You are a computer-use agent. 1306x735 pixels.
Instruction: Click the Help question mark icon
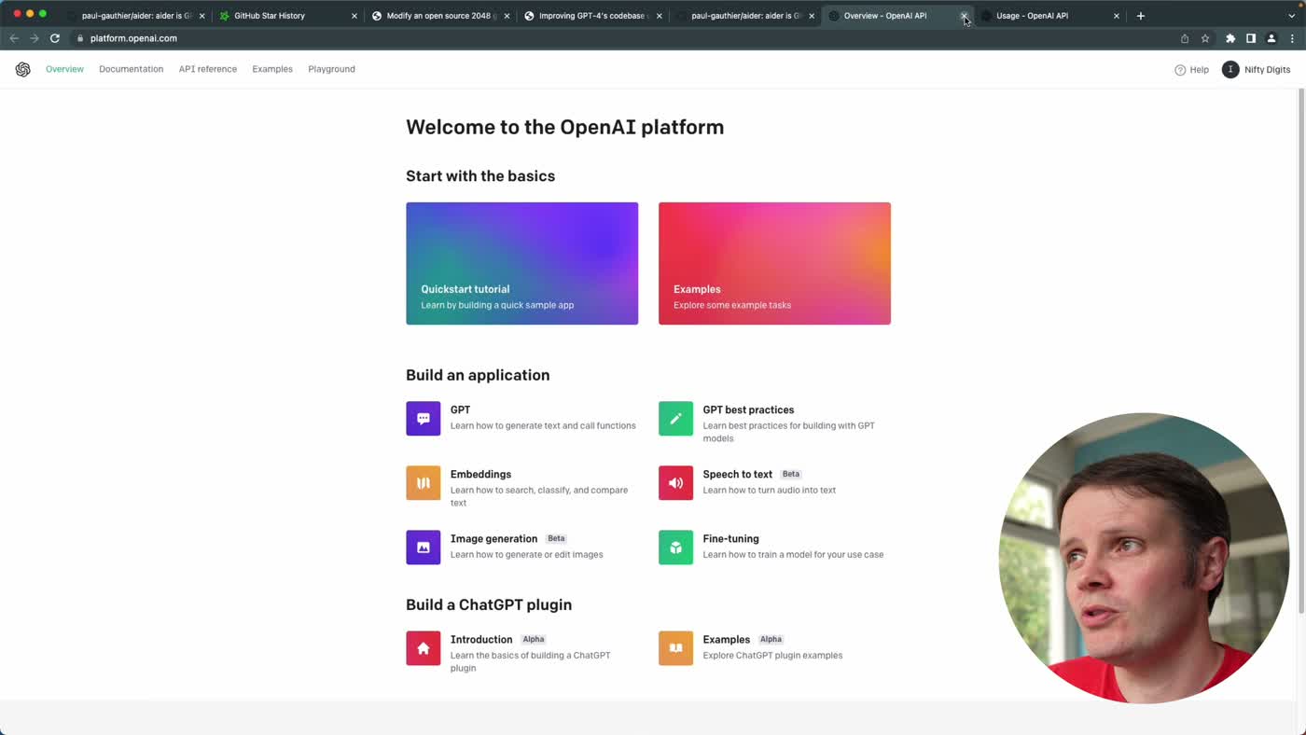click(x=1180, y=70)
